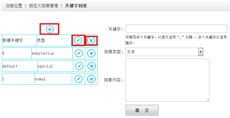This screenshot has width=230, height=118.
Task: Edit the webstation keyword row
Action: click(x=79, y=53)
